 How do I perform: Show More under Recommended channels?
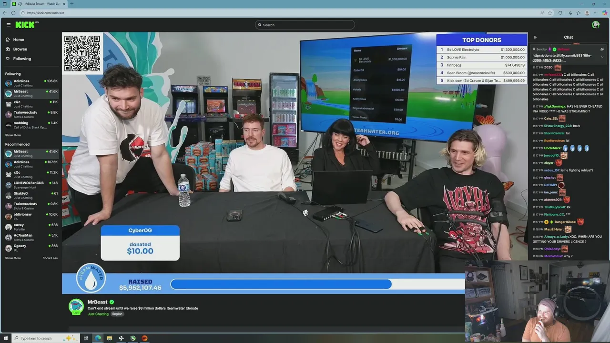click(13, 258)
